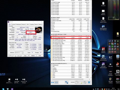Click the logging file icon in HWiNFO toolbar
This screenshot has width=120, height=90.
click(81, 82)
